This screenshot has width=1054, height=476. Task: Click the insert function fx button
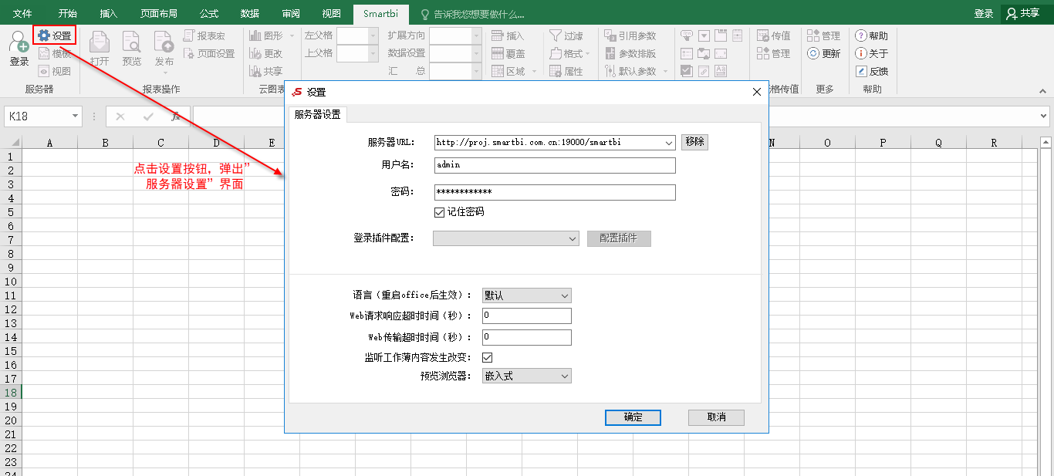click(x=177, y=116)
